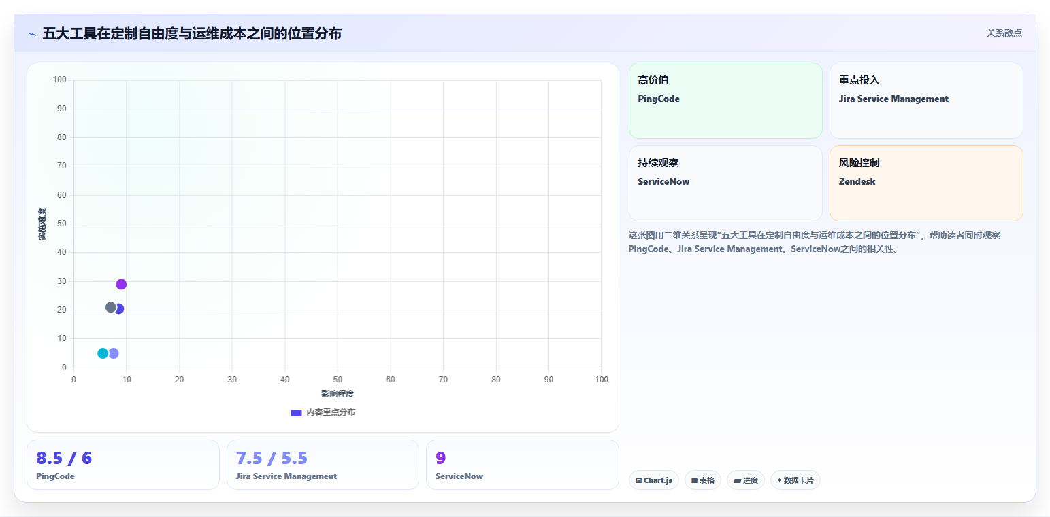Toggle the 内容重点分布 legend color box

pos(296,412)
